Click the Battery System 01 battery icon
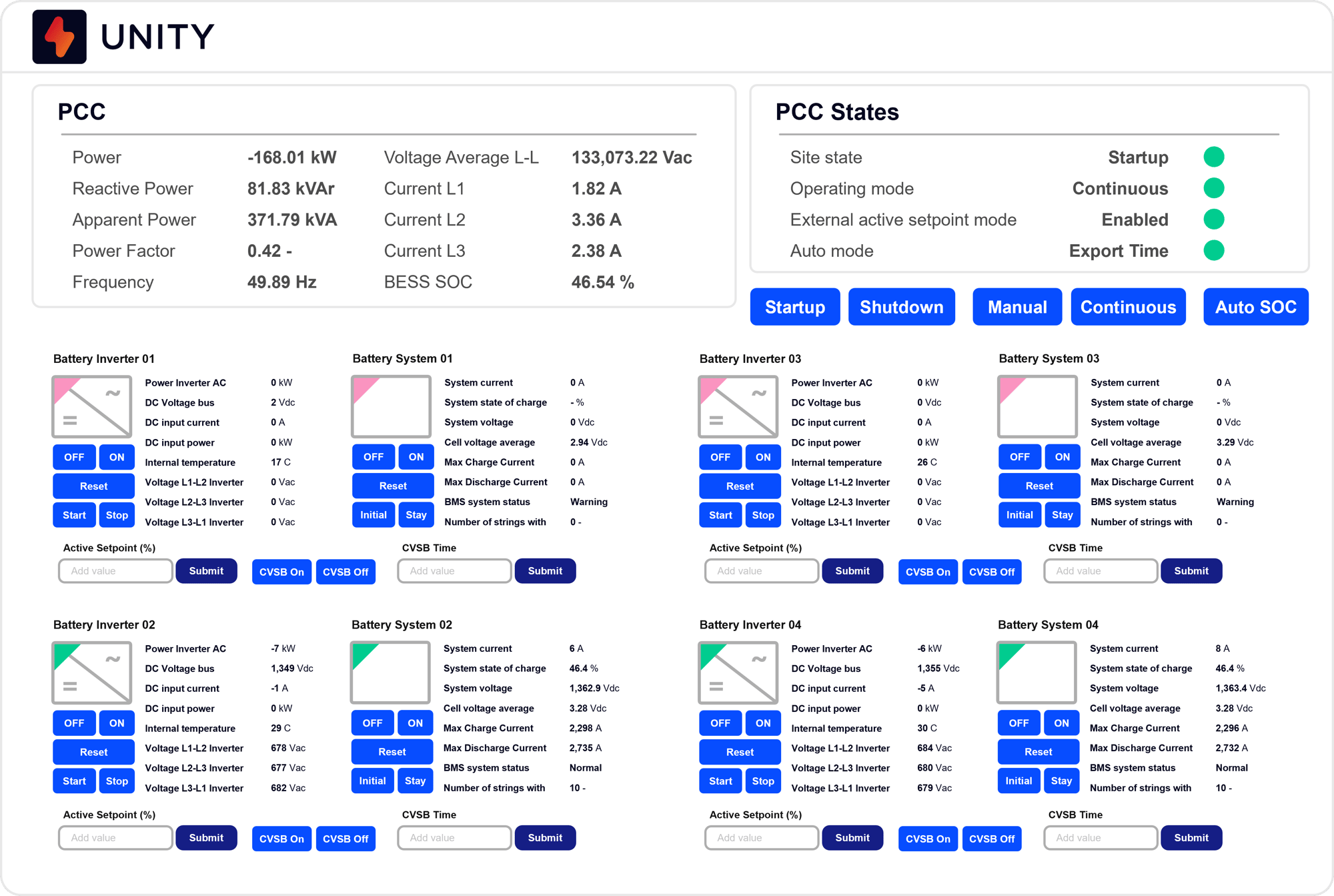This screenshot has height=896, width=1334. click(x=391, y=406)
